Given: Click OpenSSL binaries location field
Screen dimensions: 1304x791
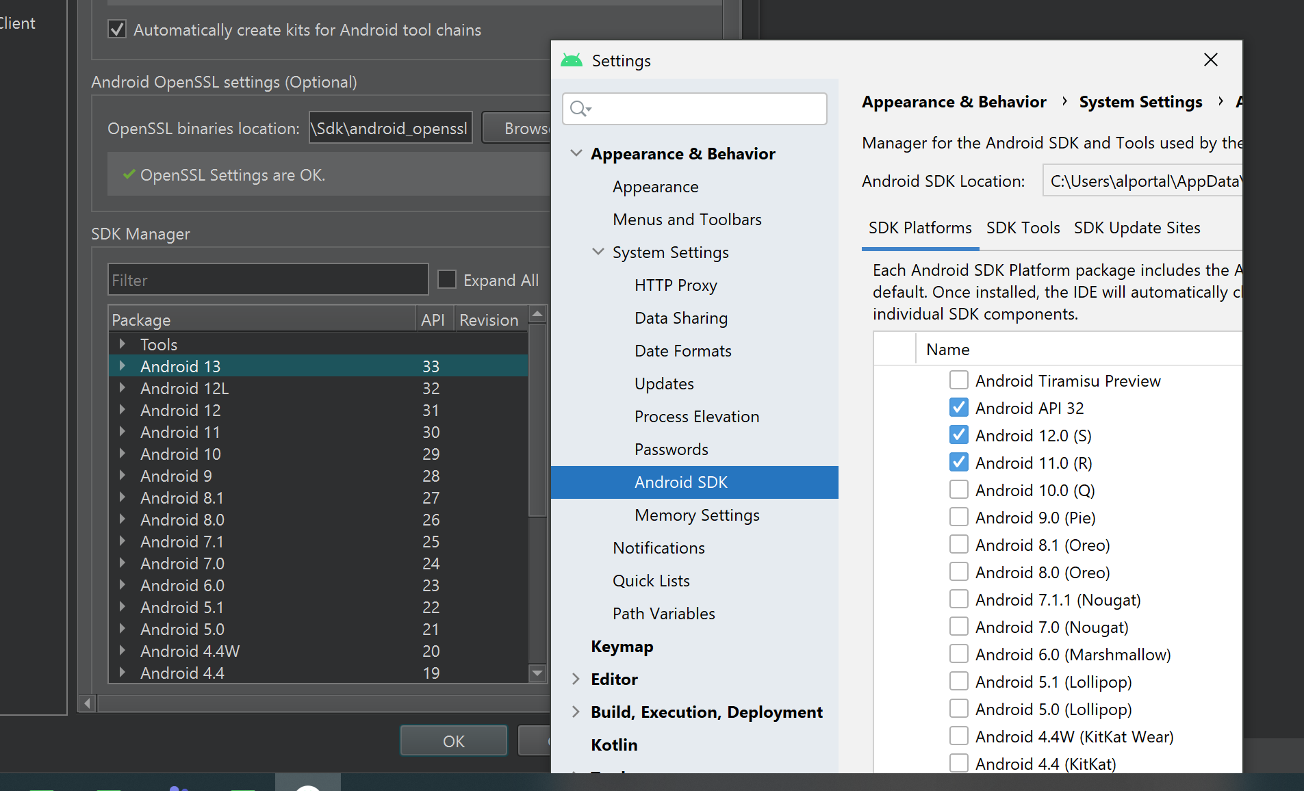Looking at the screenshot, I should [x=391, y=128].
